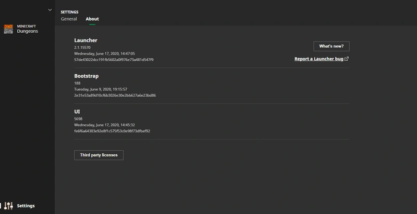Open the What's new? dialog
The image size is (417, 214).
(331, 46)
